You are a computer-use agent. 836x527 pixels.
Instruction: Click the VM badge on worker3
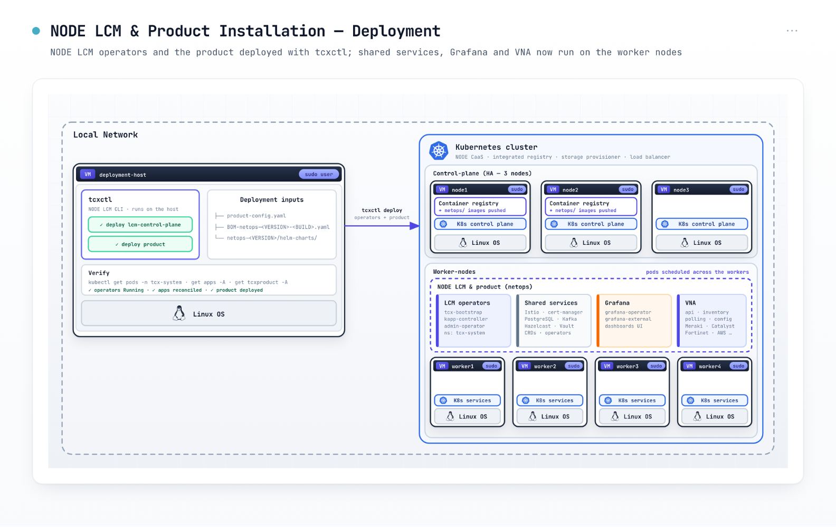[x=607, y=366]
